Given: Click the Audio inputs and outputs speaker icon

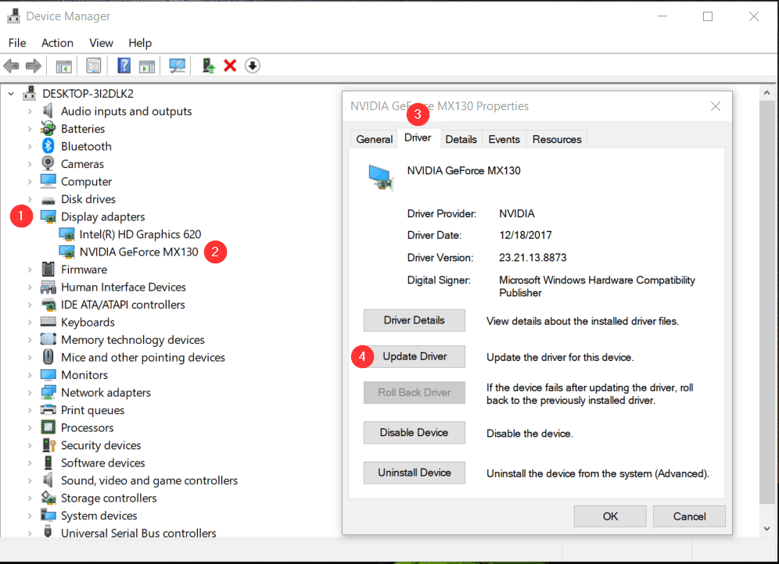Looking at the screenshot, I should [48, 111].
